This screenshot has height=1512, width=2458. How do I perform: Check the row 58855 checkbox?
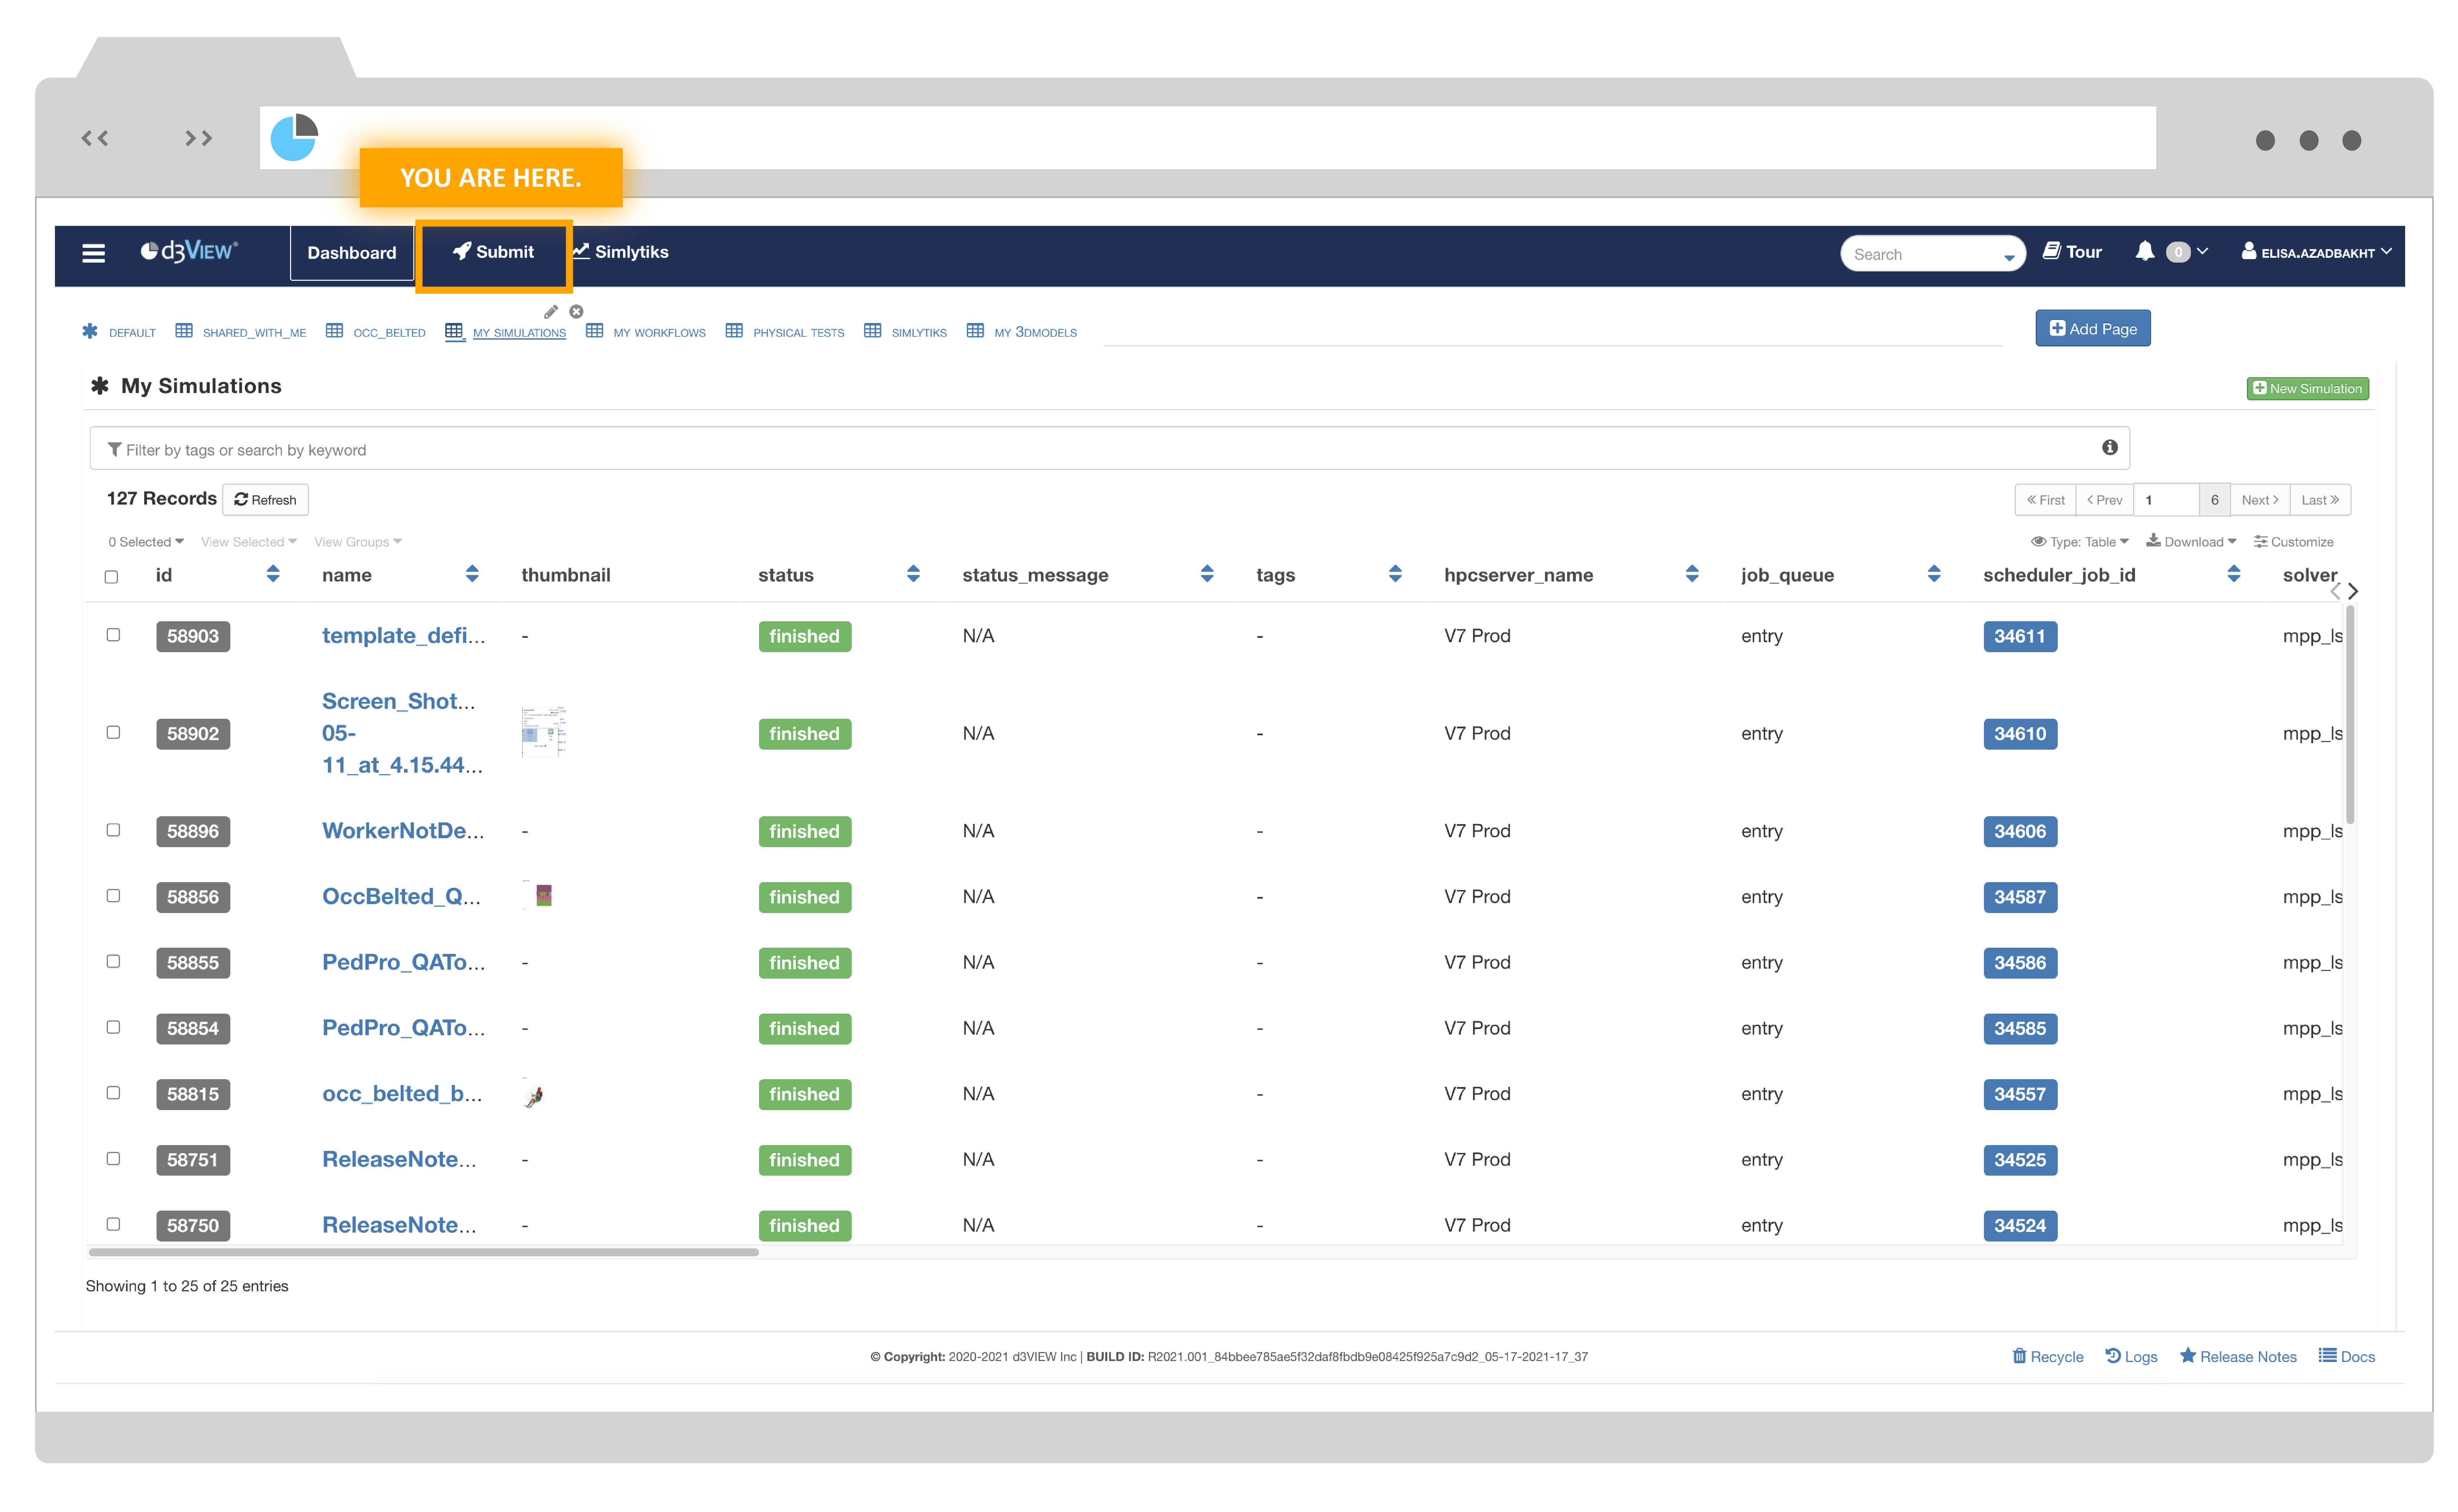pos(113,961)
